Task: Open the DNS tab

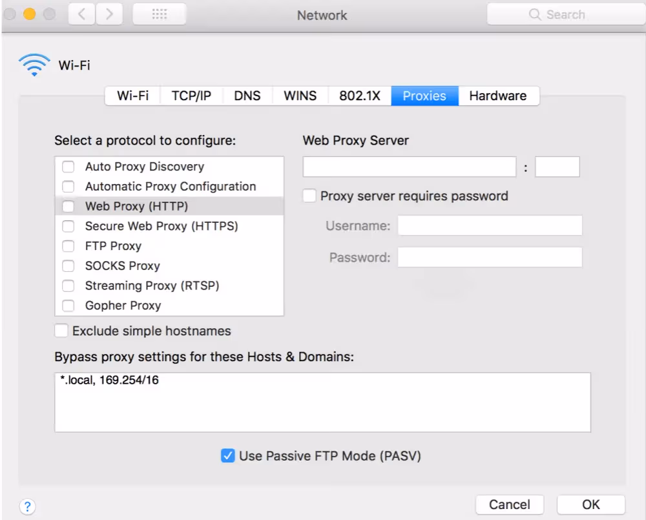Action: [247, 96]
